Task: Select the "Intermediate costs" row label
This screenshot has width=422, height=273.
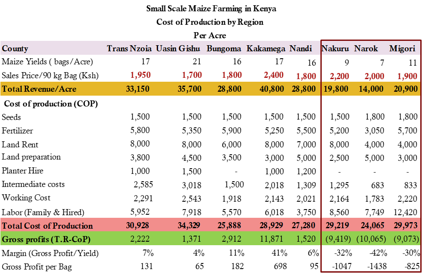Action: coord(33,184)
